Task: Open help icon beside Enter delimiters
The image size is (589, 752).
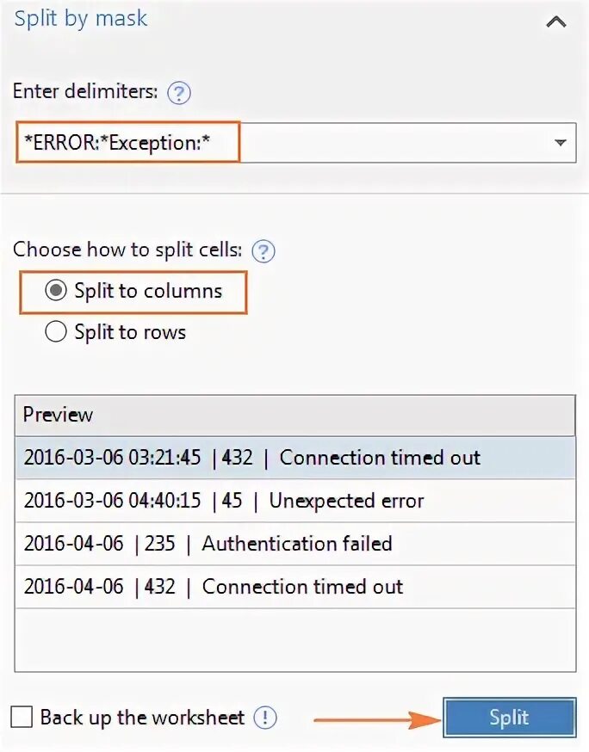Action: tap(178, 93)
